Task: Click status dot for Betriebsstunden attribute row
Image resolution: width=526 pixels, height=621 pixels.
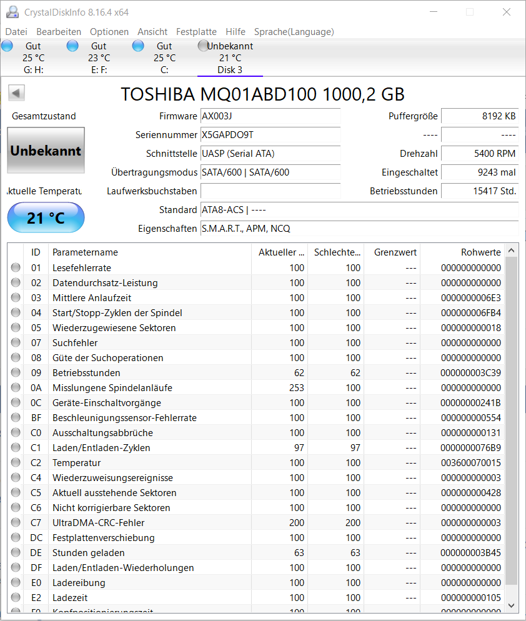Action: click(x=16, y=372)
